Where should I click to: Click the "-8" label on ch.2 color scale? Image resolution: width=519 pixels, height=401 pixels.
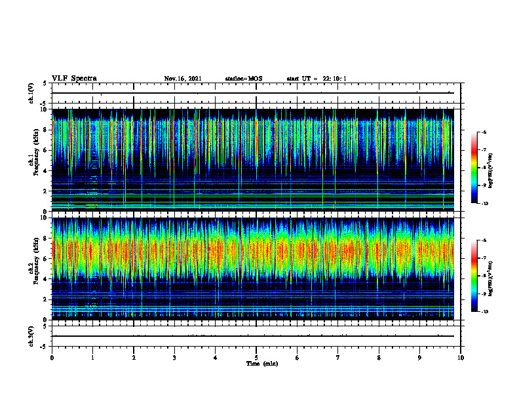point(484,276)
